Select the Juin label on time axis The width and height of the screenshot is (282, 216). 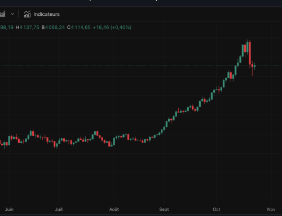[9, 209]
